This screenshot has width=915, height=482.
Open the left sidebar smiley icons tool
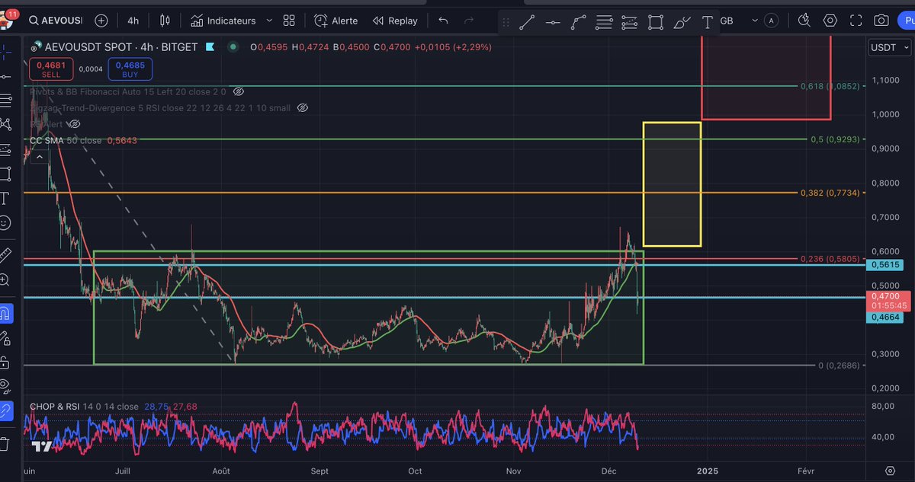(x=5, y=223)
